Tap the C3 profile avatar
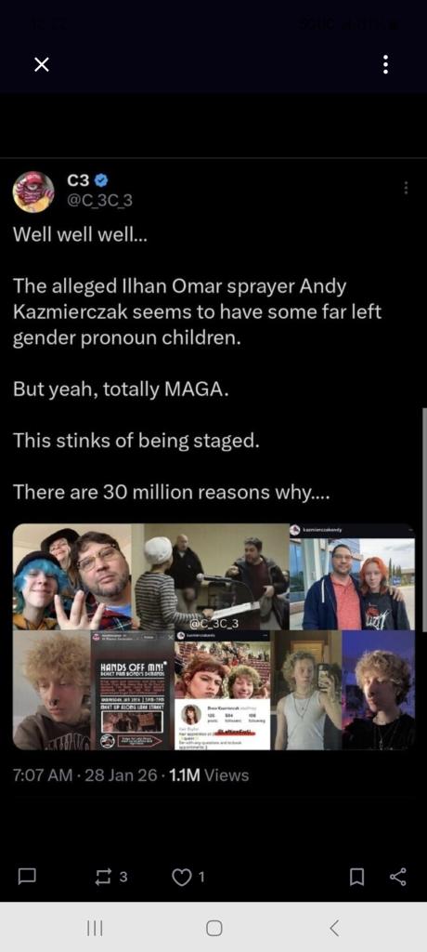Screen dimensions: 427x952 33,192
